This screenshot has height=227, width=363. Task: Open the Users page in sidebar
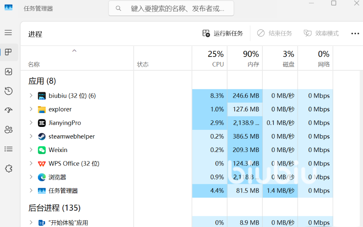pos(8,129)
